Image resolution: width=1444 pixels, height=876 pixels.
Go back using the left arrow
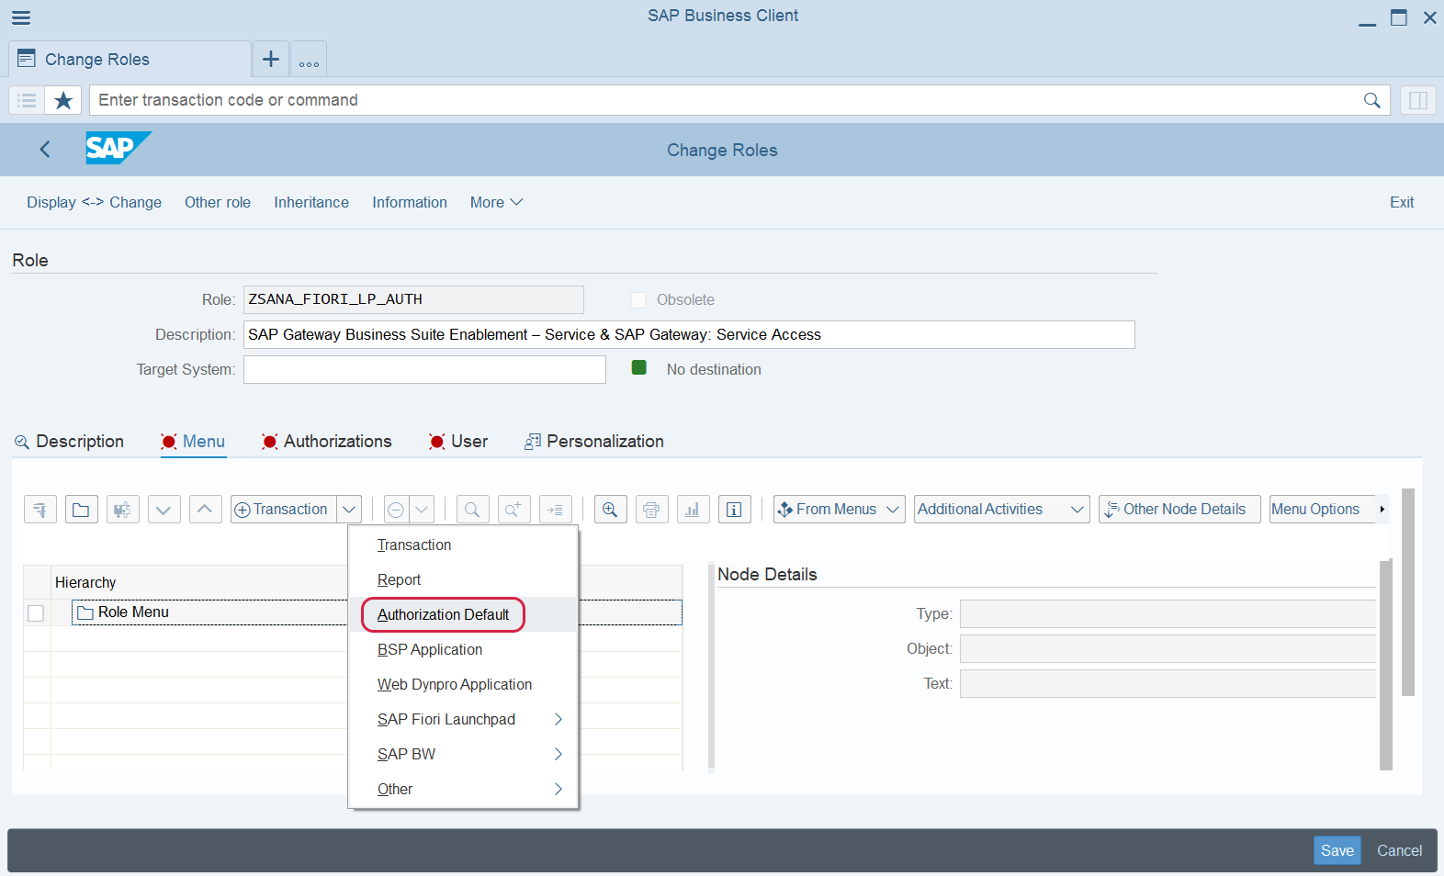45,150
